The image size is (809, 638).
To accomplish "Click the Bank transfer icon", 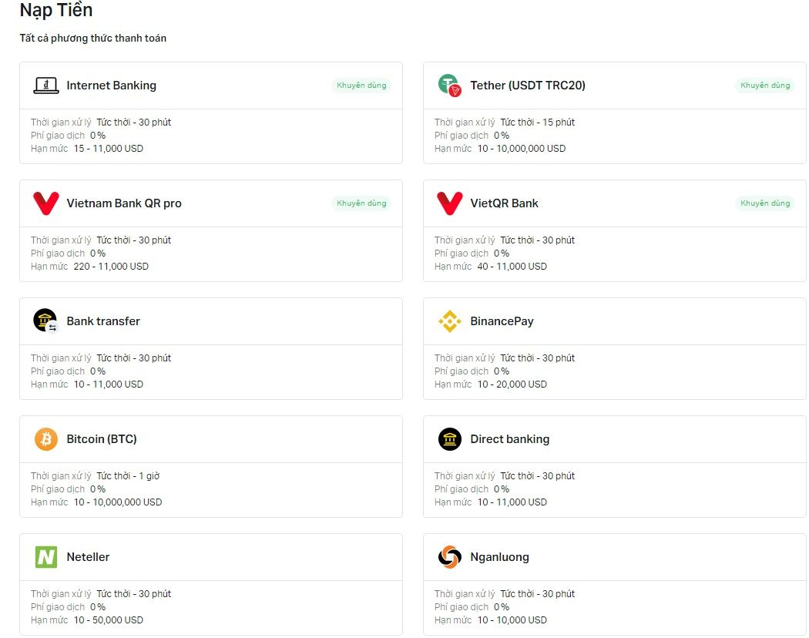I will 46,321.
